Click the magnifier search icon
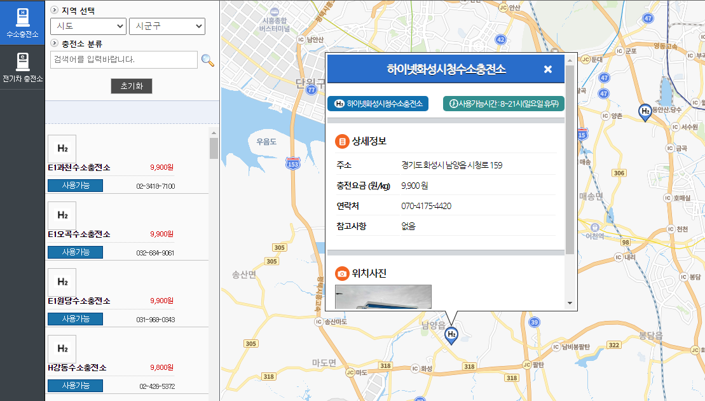Viewport: 705px width, 401px height. tap(208, 59)
